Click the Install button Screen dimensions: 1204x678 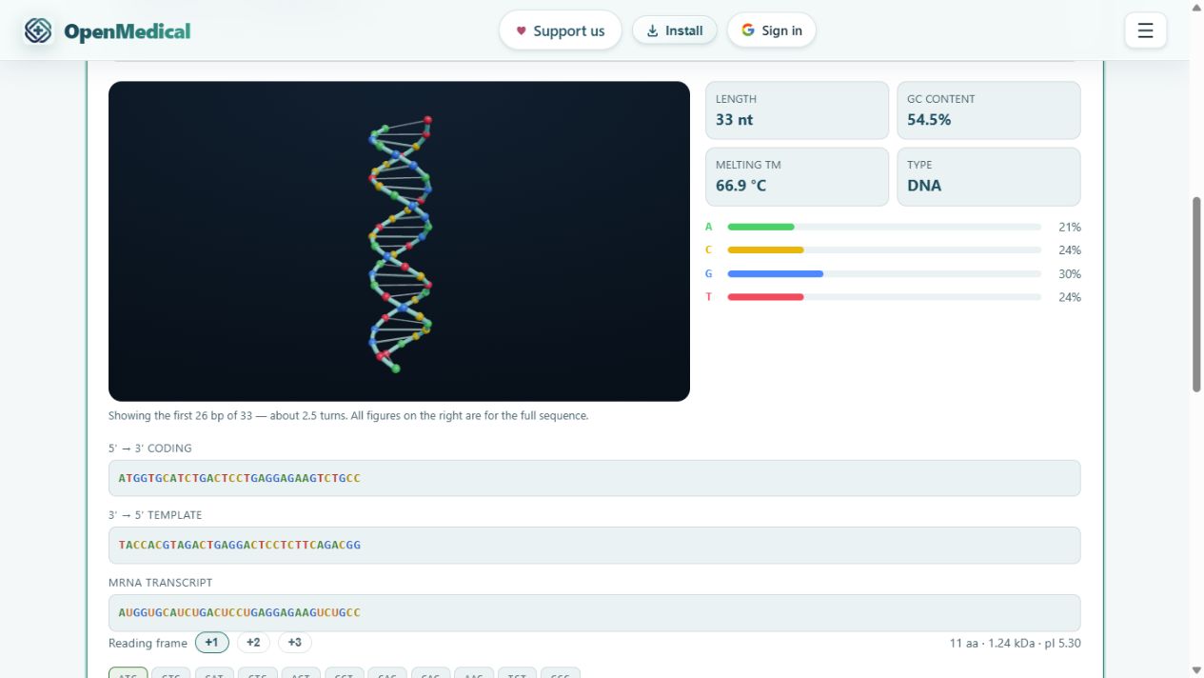pos(675,30)
